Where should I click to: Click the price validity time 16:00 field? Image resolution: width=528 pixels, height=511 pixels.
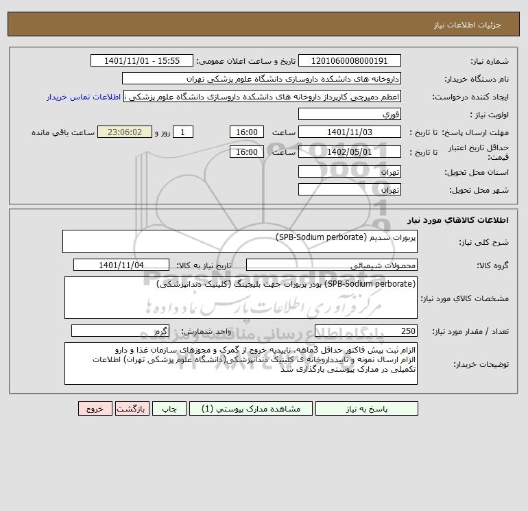246,152
